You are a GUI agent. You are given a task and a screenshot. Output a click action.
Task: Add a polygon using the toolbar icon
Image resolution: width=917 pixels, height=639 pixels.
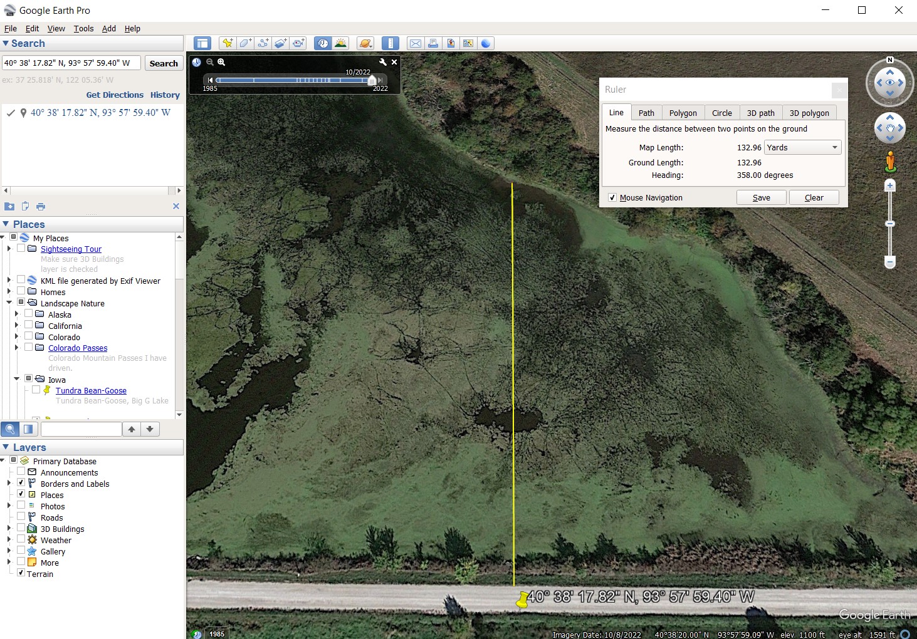[x=245, y=43]
